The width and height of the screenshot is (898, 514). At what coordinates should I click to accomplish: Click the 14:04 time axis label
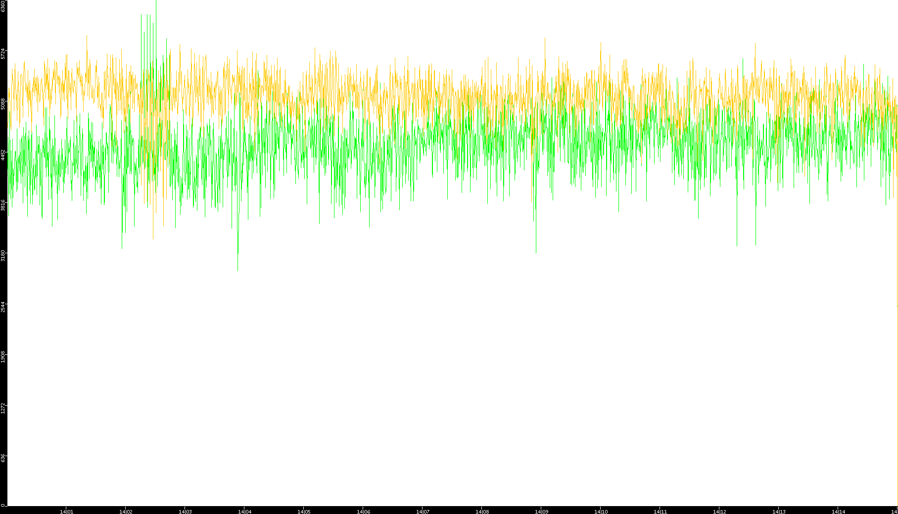click(x=244, y=512)
